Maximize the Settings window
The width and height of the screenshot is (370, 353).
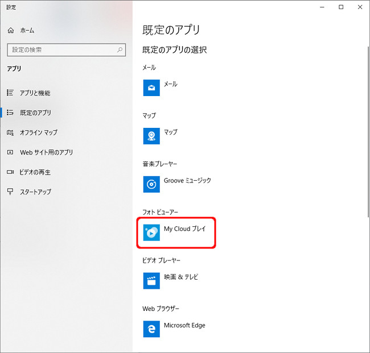[341, 7]
